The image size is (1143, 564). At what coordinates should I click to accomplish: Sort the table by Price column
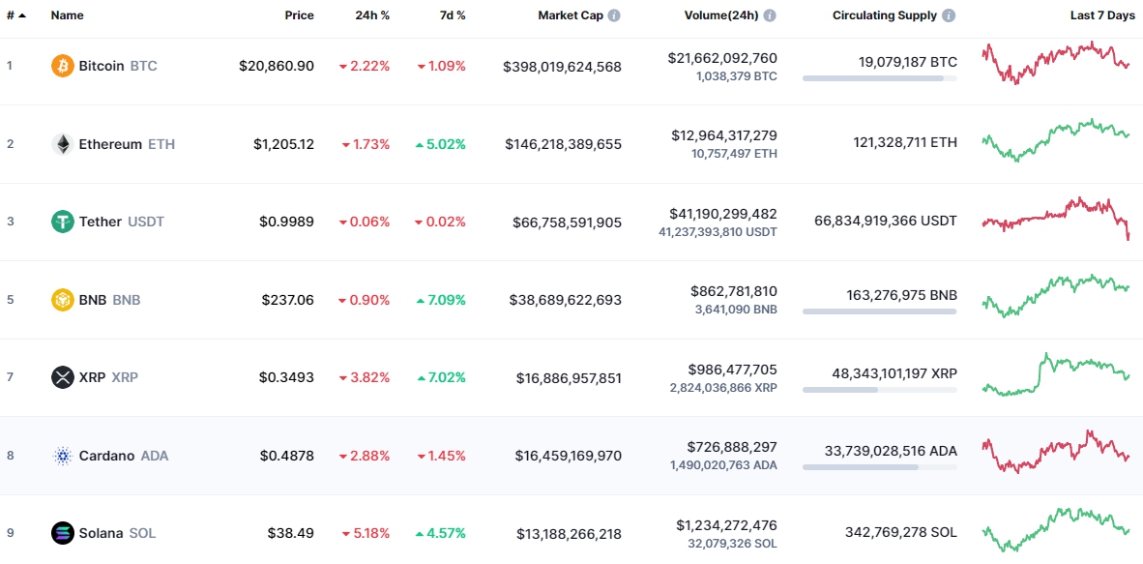coord(300,15)
